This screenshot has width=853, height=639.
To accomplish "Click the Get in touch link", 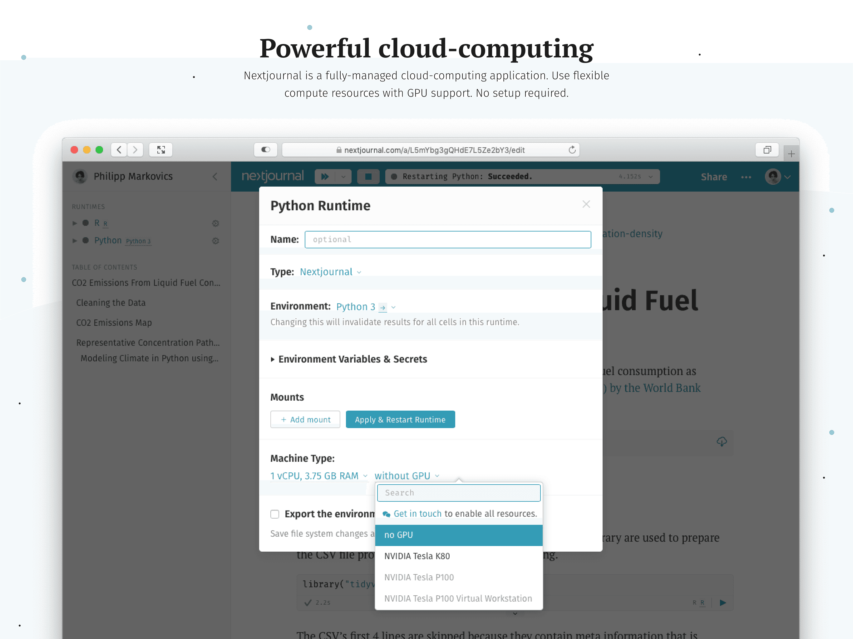I will pos(417,514).
